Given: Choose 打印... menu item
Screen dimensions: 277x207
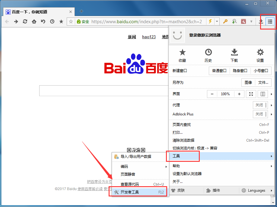Looking at the screenshot, I should pos(221,132).
